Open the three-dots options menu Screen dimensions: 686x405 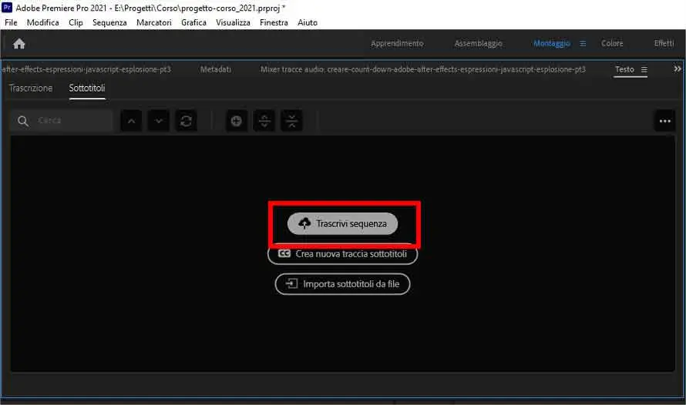665,121
